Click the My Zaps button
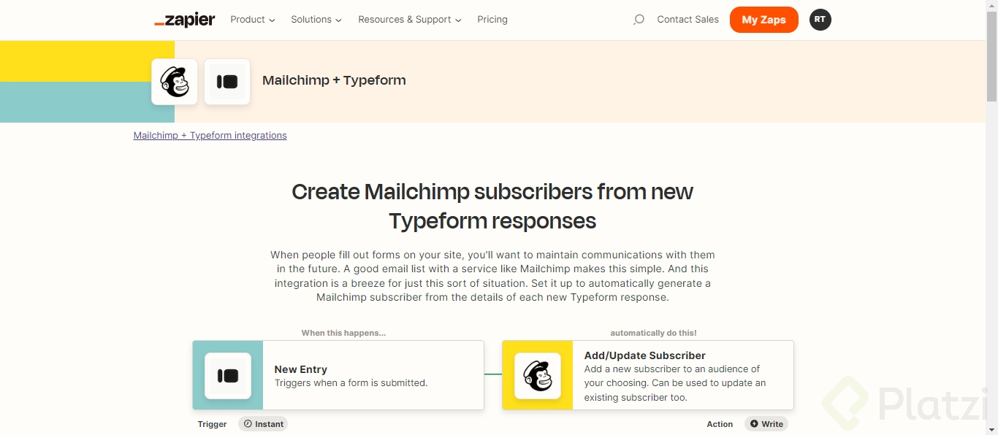 763,20
